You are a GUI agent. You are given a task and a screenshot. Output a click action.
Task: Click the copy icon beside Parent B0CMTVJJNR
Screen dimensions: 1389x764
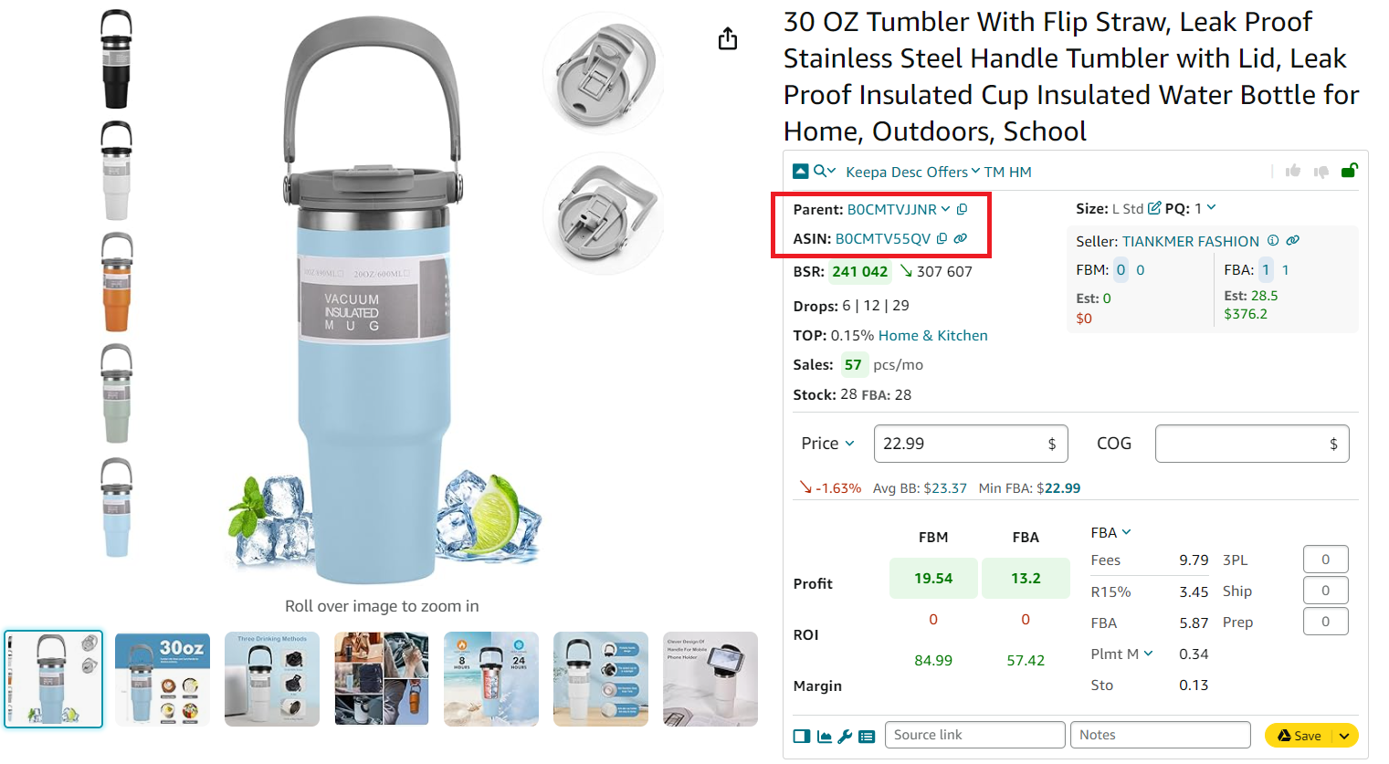961,209
